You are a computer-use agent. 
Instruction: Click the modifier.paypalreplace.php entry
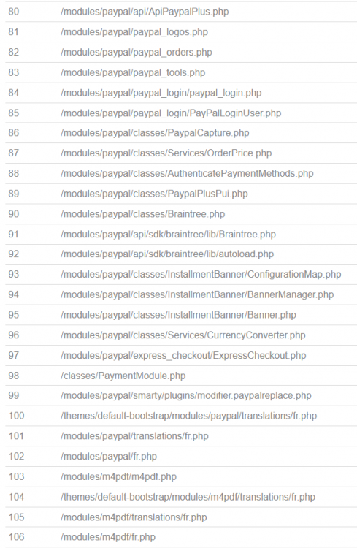[186, 395]
